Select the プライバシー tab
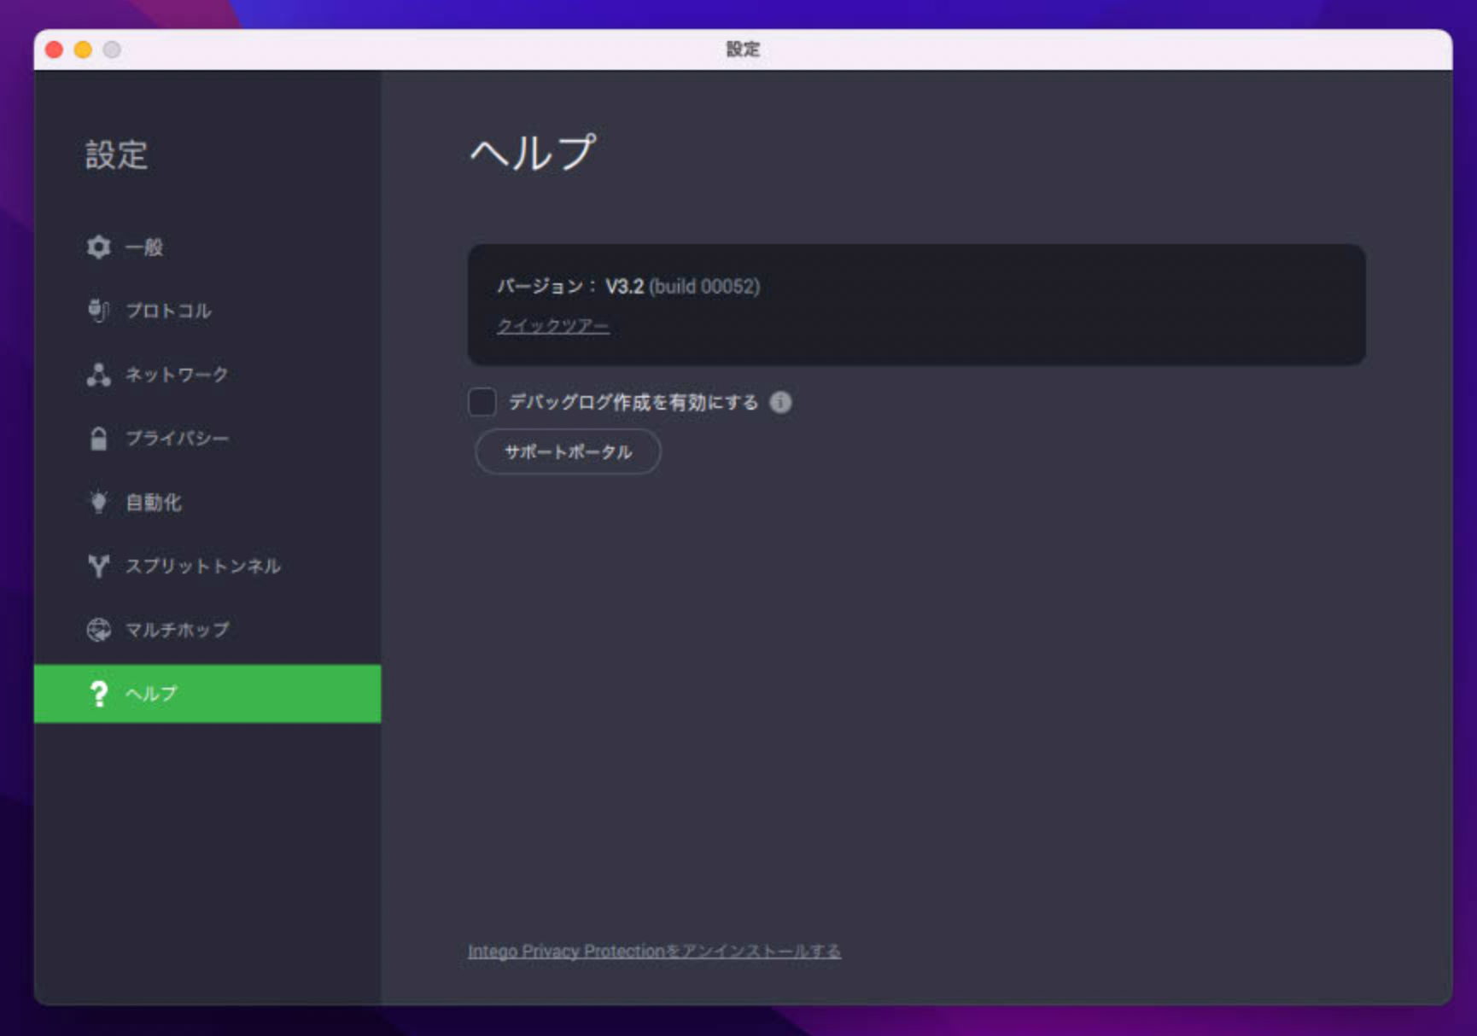 pos(207,439)
